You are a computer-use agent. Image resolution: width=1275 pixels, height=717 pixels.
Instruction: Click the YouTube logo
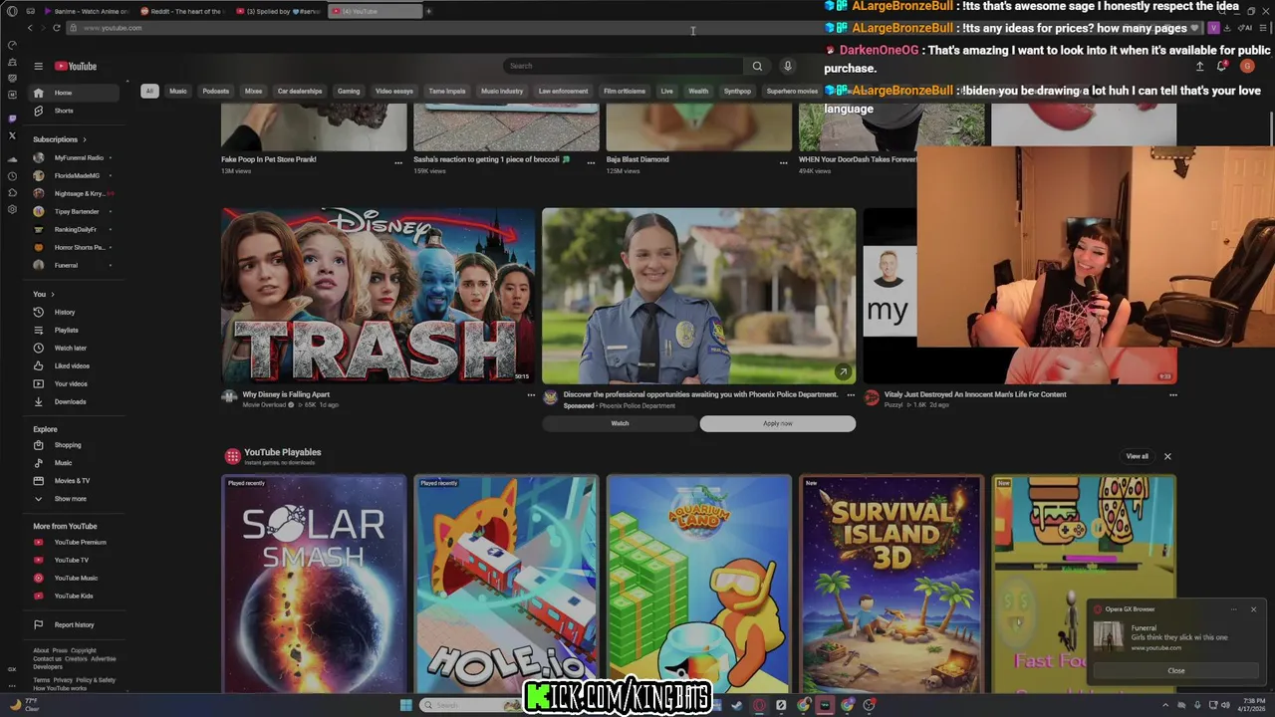76,67
